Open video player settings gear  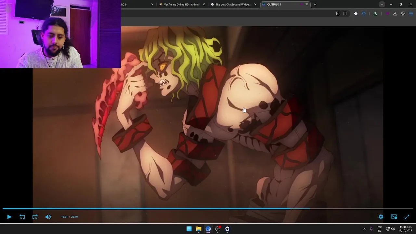tap(381, 217)
